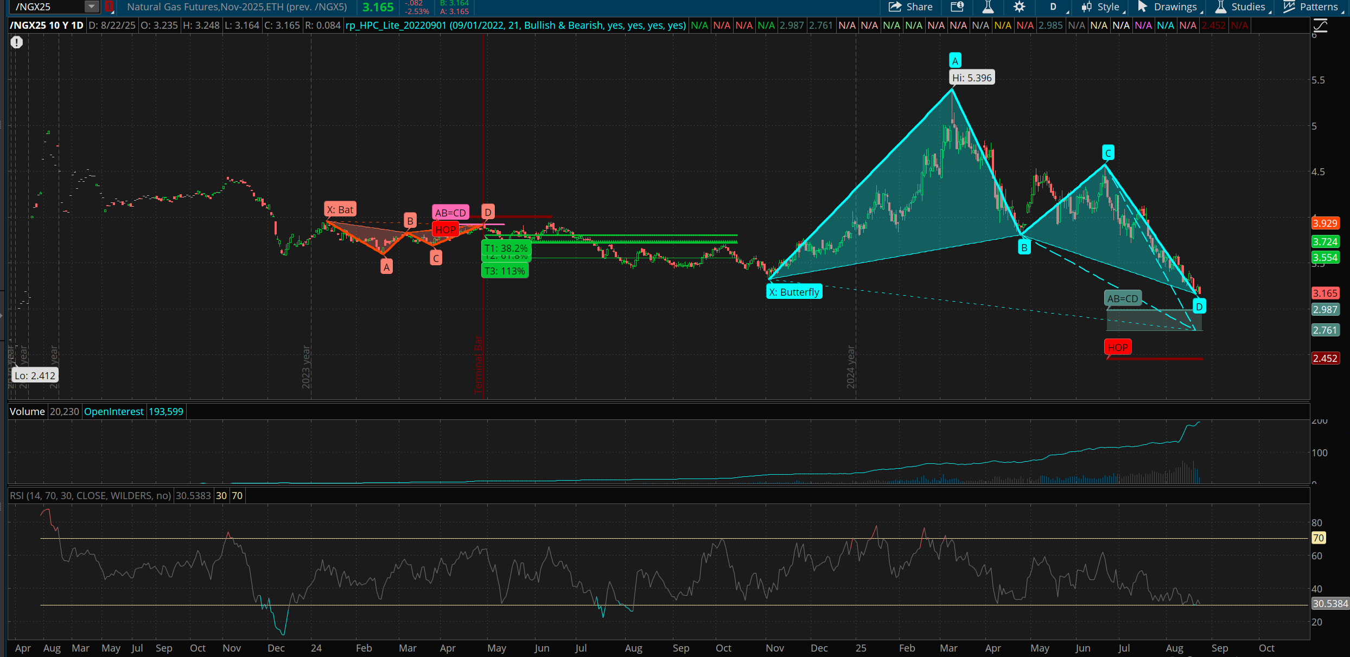Click the 3.929 red price axis tag
Screen dimensions: 1350x657
tap(1324, 223)
